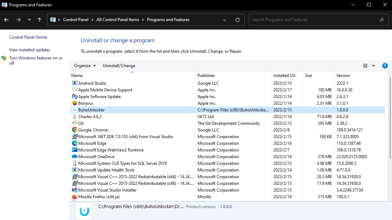Click the Microsoft Update Health Tools icon

[x=74, y=170]
